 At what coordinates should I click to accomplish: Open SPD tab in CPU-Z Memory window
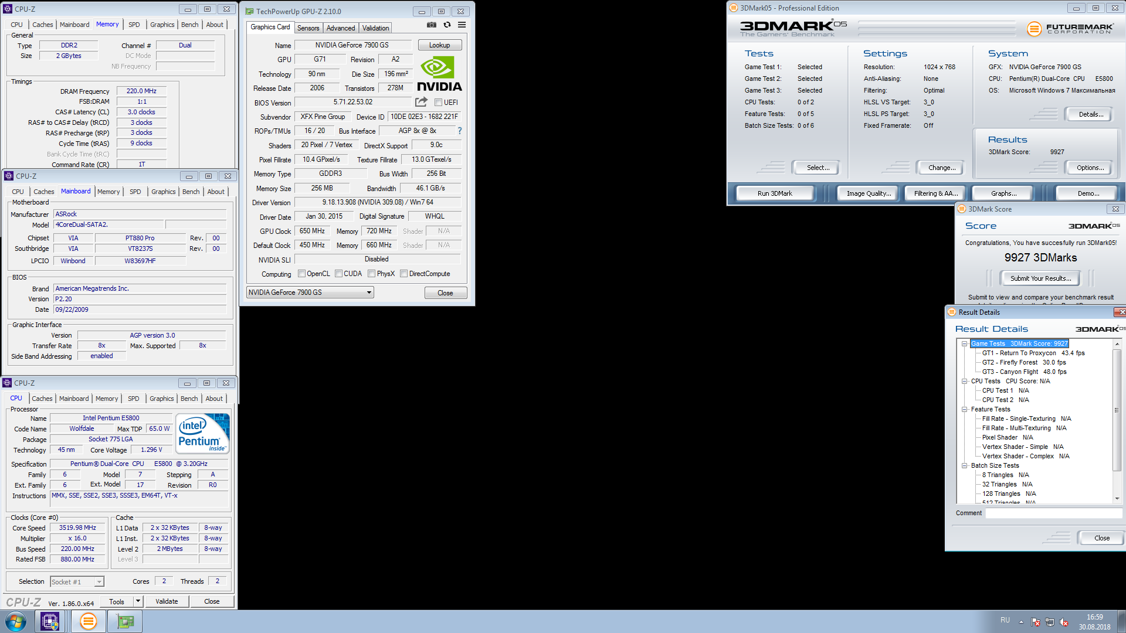click(x=134, y=25)
